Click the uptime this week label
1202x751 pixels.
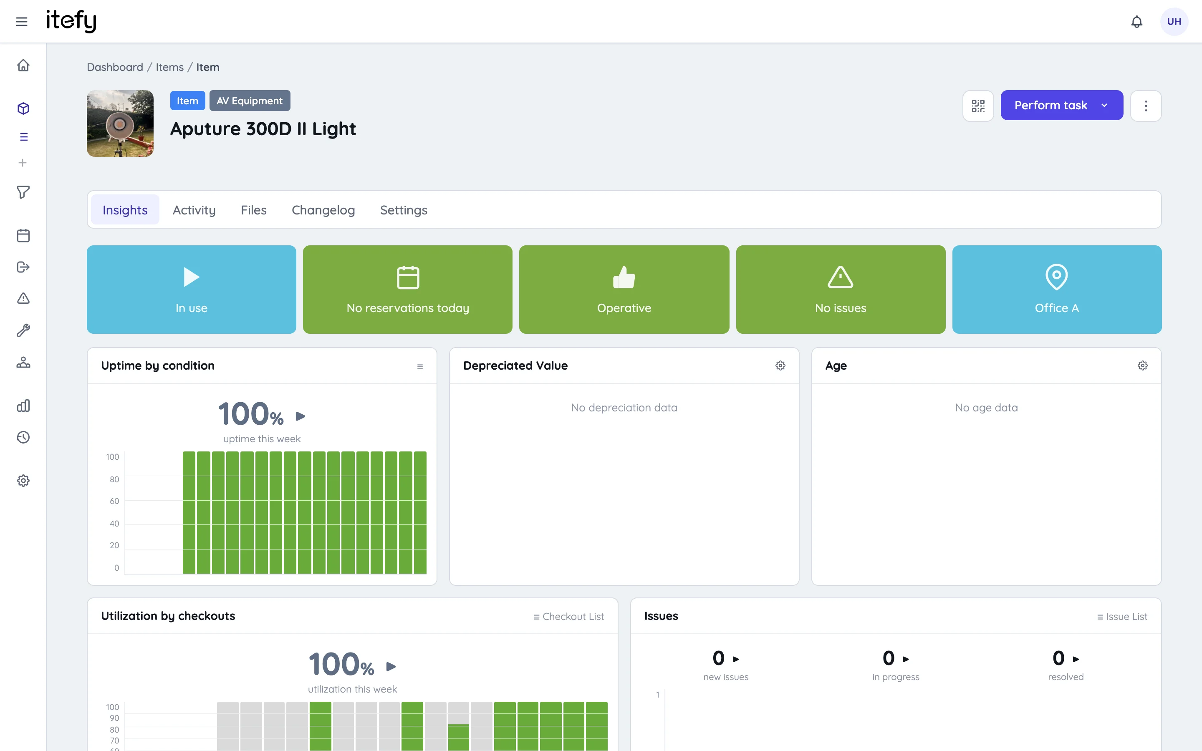pyautogui.click(x=262, y=439)
